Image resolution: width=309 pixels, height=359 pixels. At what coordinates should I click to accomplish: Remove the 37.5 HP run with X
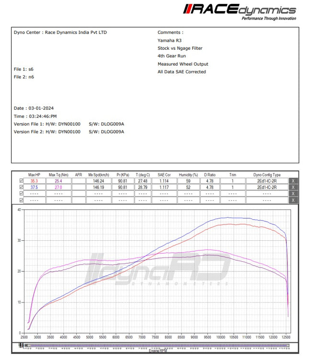point(293,187)
